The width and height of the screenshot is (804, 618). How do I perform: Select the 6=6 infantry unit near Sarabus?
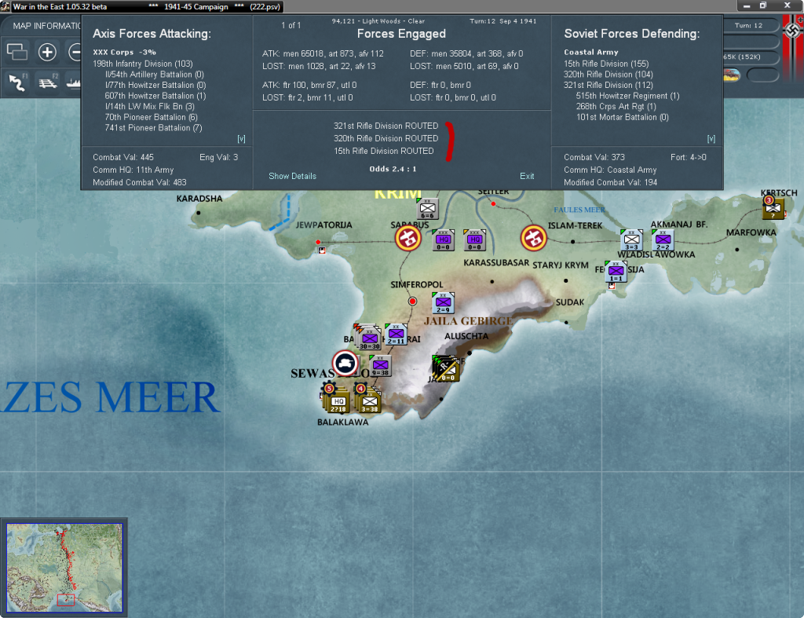(428, 209)
